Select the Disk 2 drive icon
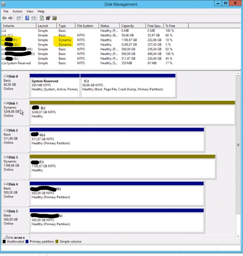Viewport: 243px width, 256px height. (x=6, y=130)
